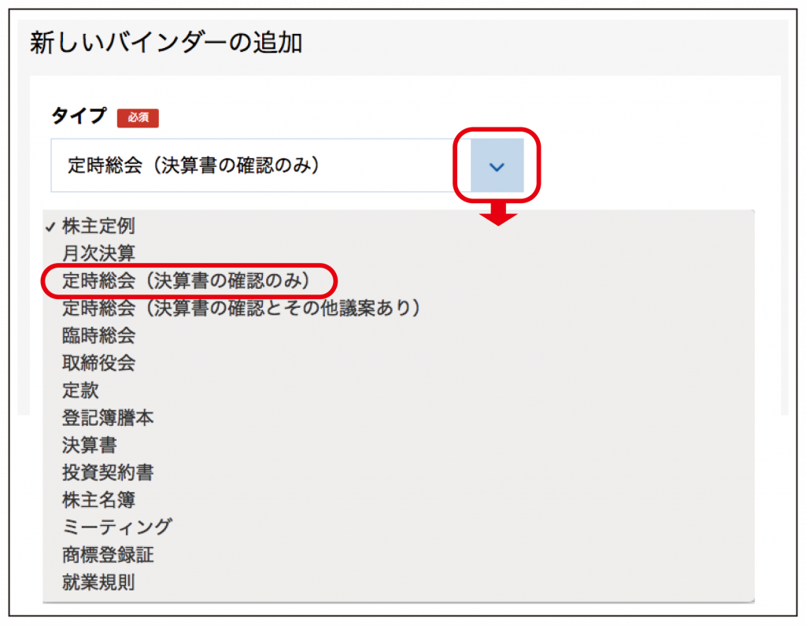Click the checkmark beside 株主定例
The height and width of the screenshot is (625, 806).
(x=50, y=227)
